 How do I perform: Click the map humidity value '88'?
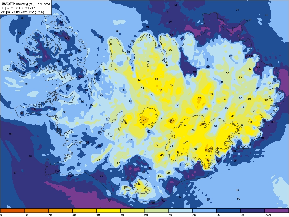(x=221, y=82)
